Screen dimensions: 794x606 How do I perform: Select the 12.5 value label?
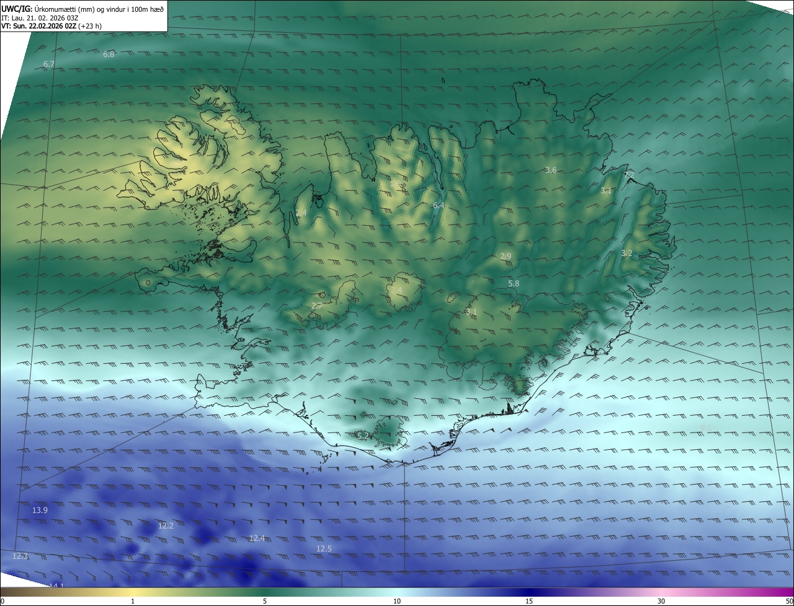click(324, 549)
